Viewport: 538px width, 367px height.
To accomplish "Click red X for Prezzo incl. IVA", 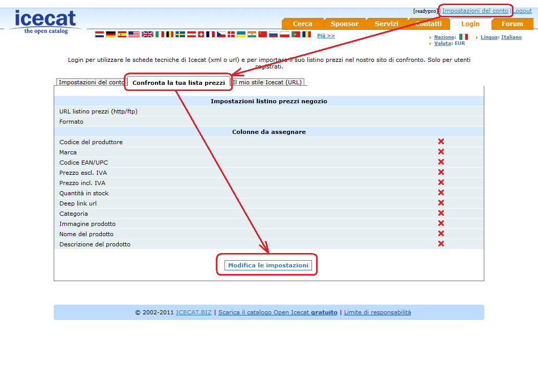I will pyautogui.click(x=441, y=182).
